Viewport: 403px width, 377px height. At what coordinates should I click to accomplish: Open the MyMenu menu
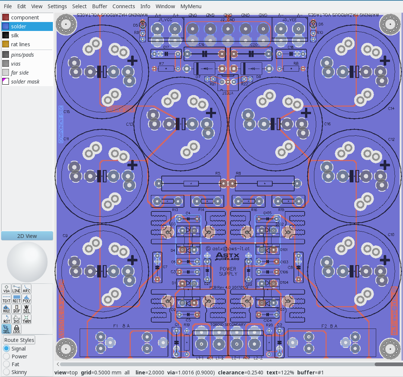(x=191, y=6)
